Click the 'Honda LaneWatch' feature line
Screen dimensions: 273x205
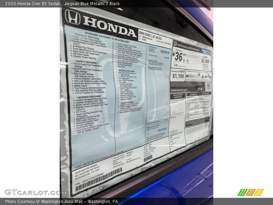85,125
